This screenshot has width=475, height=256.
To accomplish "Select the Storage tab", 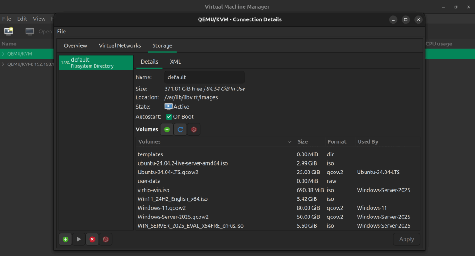I will tap(162, 45).
